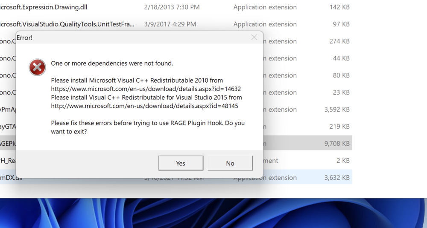Click the 3,592 KB size cell
427x228 pixels.
pos(337,110)
